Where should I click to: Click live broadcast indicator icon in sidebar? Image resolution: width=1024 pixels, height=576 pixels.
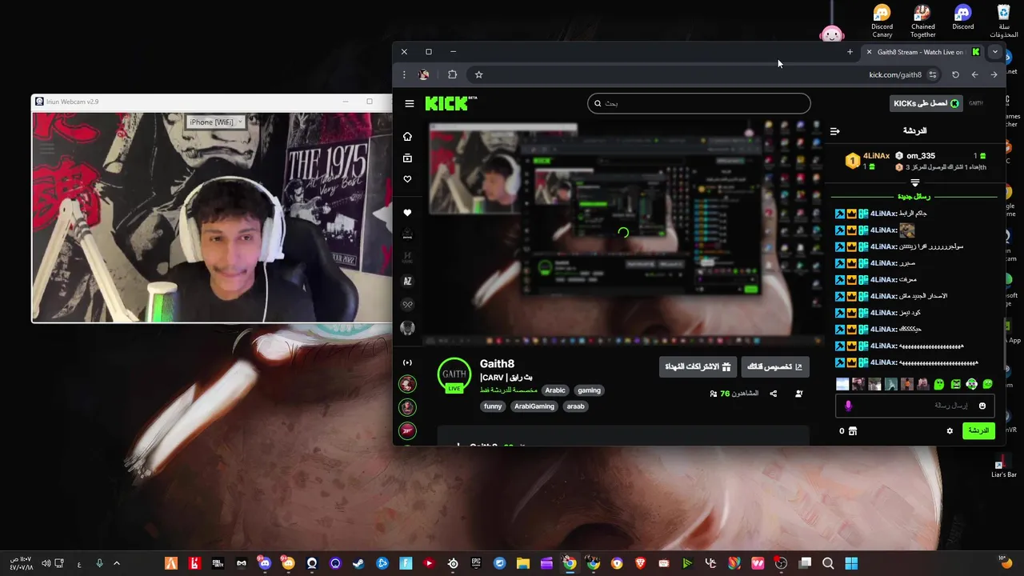[x=407, y=363]
